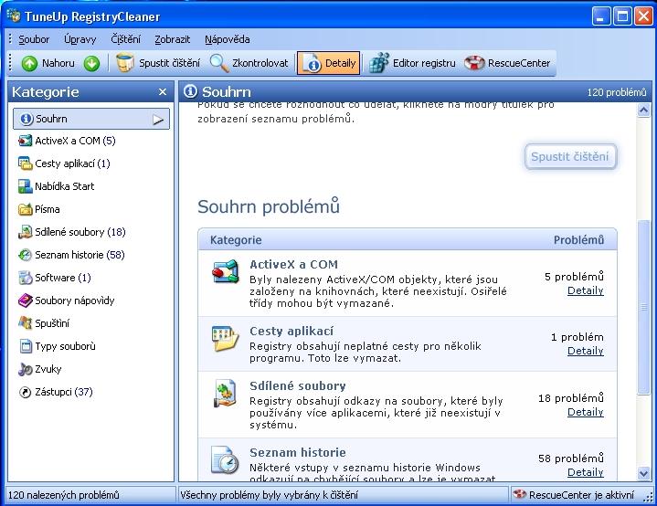Click the Seznam historie blue heading

pos(298,453)
